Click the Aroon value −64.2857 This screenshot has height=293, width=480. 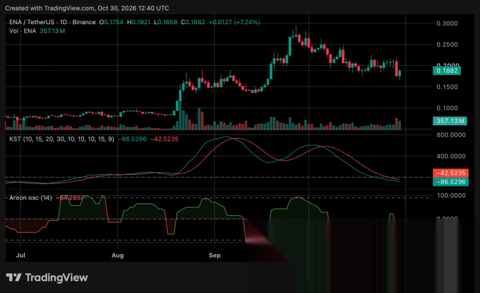70,198
